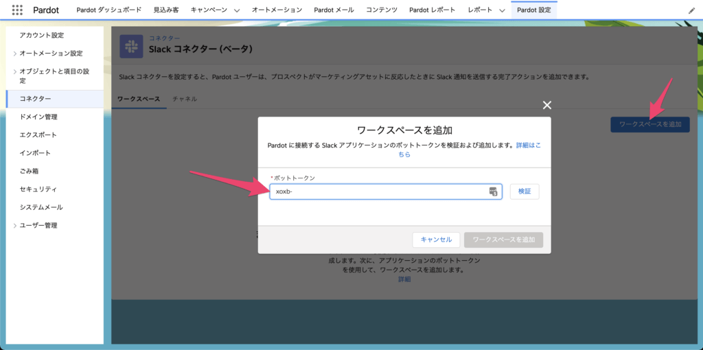Expand the キャンペーン dropdown chevron
The image size is (703, 350).
pos(237,10)
